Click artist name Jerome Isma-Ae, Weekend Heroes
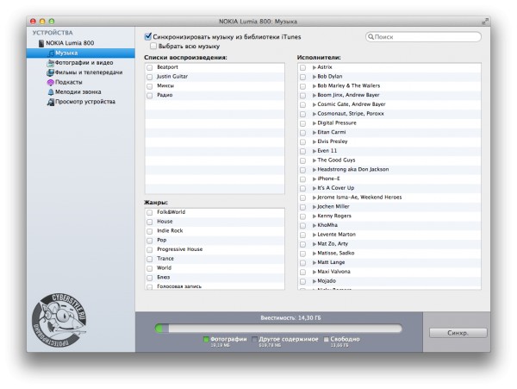Screen dimensions: 517x389 pos(359,198)
